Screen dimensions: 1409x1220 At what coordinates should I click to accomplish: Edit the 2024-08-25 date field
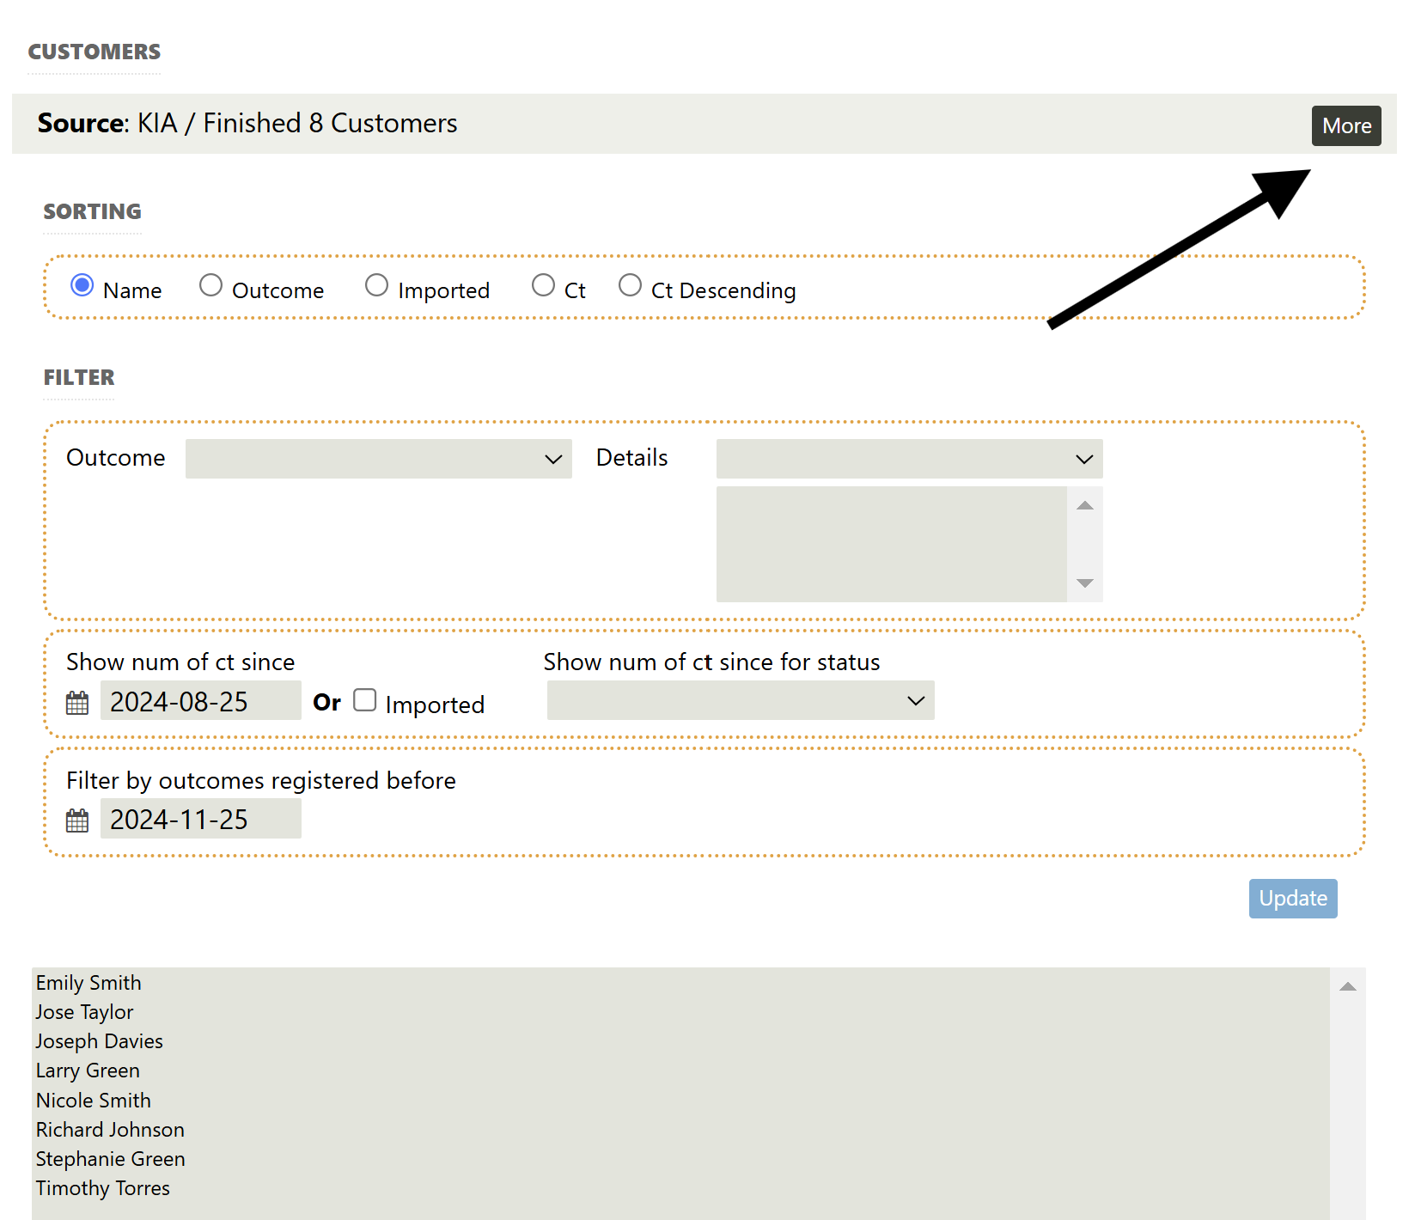pyautogui.click(x=200, y=701)
